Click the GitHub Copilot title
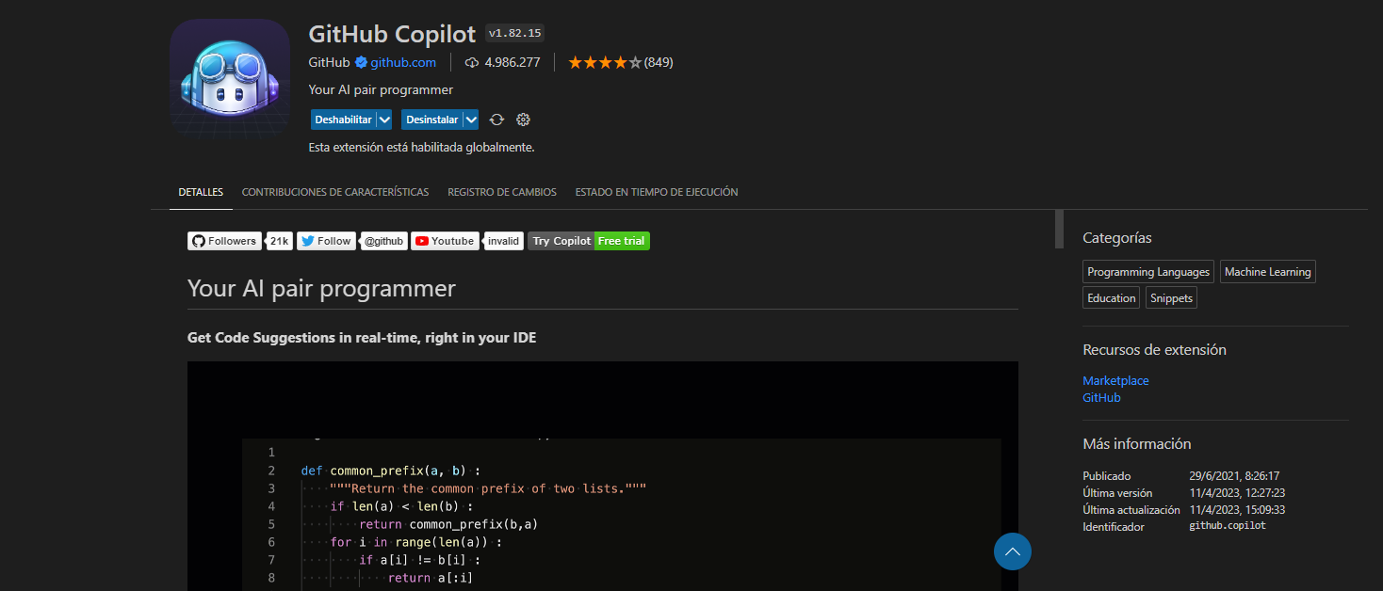This screenshot has width=1383, height=591. click(x=392, y=34)
